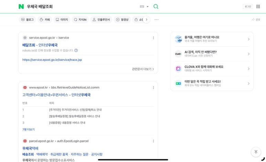The height and width of the screenshot is (162, 266).
Task: Click the winter travel promo thumbnail icon
Action: 178,39
